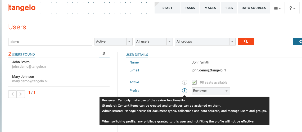The image size is (302, 132).
Task: Open the All users filter dropdown
Action: (154, 42)
